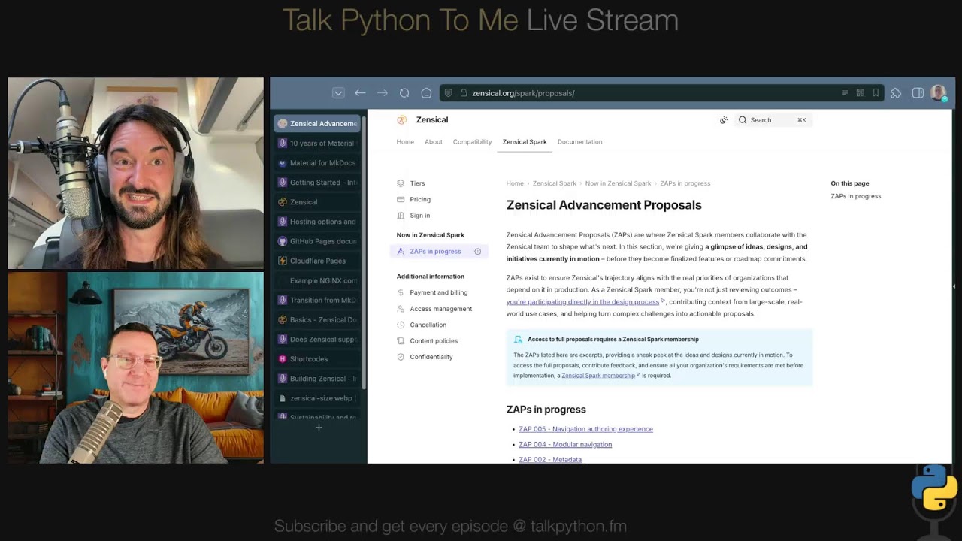
Task: Open the tab list dropdown chevron
Action: pyautogui.click(x=338, y=93)
